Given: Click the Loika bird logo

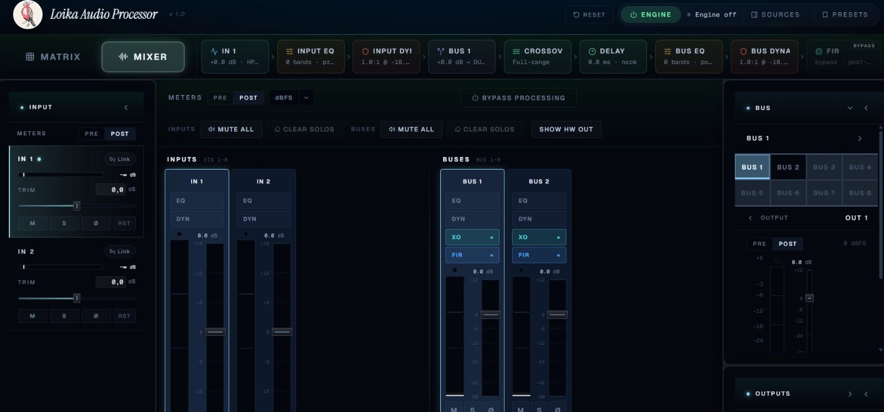Looking at the screenshot, I should 28,14.
